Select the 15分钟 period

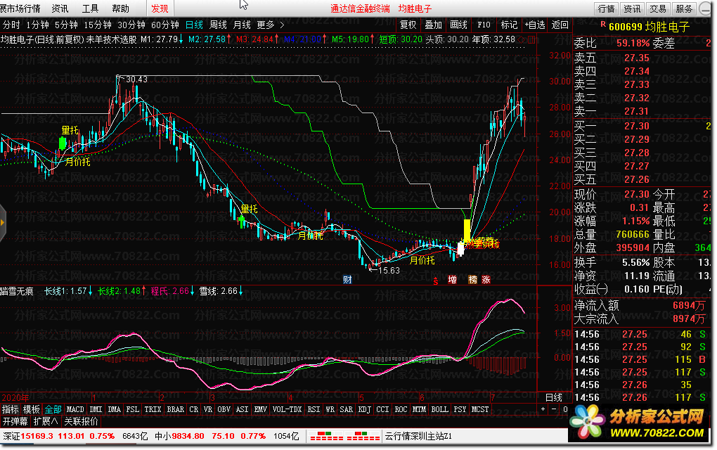coord(98,25)
